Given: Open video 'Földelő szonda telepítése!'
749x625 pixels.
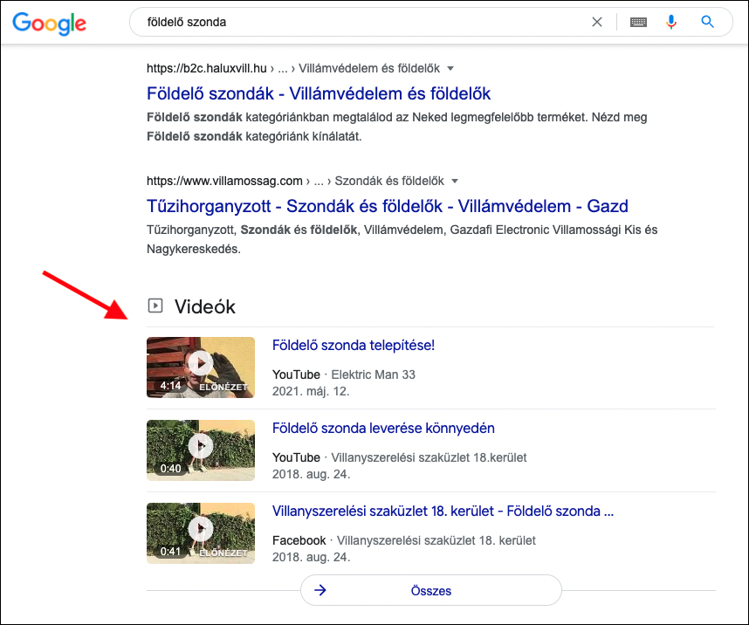Looking at the screenshot, I should tap(354, 345).
